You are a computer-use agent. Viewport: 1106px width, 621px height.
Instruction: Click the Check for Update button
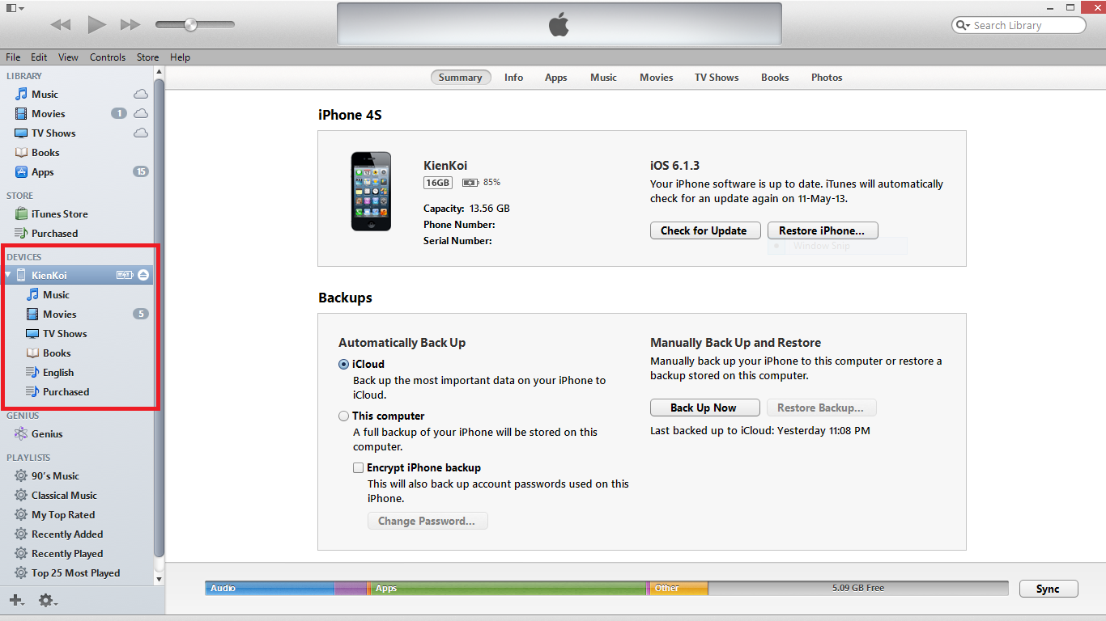704,230
